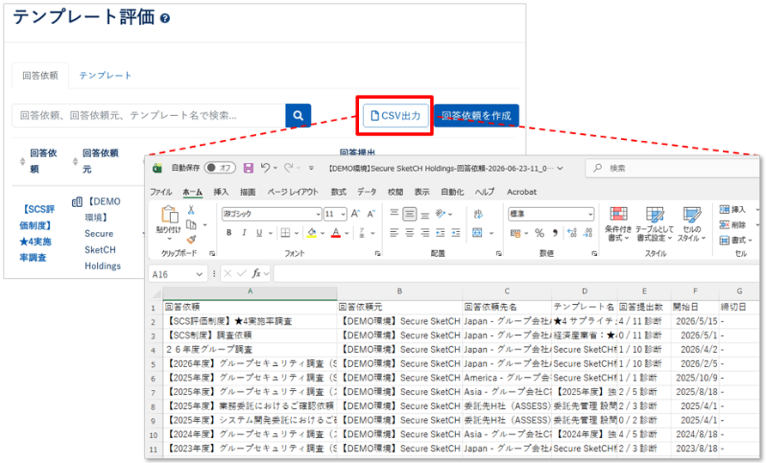Click the Copy icon in clipboard group
Image resolution: width=766 pixels, height=463 pixels.
(191, 225)
